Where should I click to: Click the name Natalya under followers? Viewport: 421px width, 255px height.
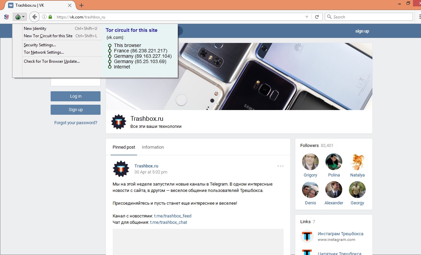coord(357,175)
